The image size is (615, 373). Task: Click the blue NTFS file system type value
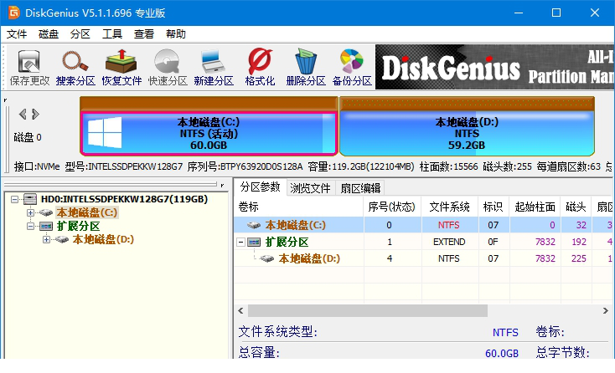pyautogui.click(x=505, y=333)
